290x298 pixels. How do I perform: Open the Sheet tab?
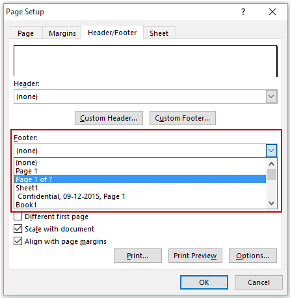click(x=159, y=33)
